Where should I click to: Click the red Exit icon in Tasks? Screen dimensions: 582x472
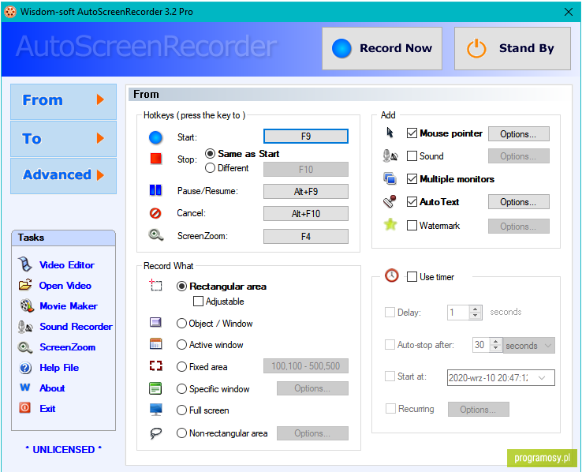point(25,408)
